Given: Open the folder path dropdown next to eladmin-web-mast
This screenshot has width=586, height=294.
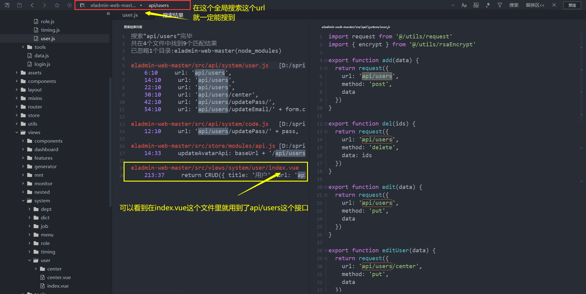Looking at the screenshot, I should (x=140, y=5).
